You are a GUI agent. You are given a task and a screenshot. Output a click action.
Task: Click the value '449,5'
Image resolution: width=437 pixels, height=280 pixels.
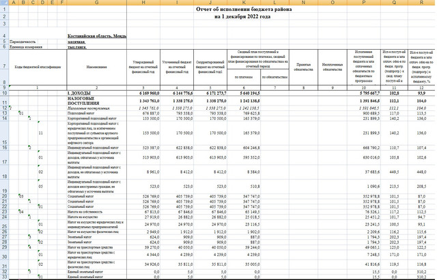(x=394, y=172)
